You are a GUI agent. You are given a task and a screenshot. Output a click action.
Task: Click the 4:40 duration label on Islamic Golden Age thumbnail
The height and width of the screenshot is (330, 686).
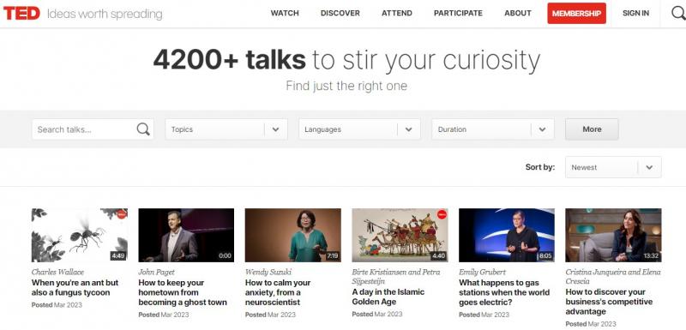438,255
